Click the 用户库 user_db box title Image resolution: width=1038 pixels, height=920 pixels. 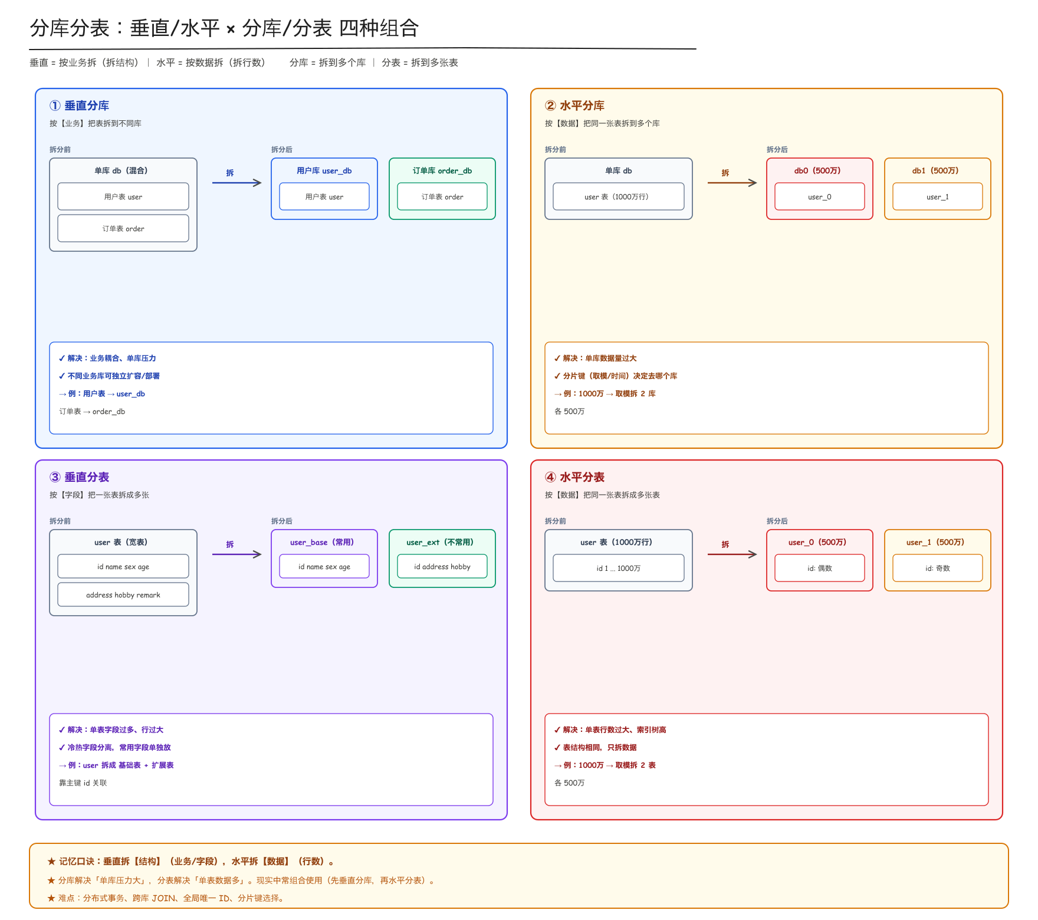[x=324, y=170]
